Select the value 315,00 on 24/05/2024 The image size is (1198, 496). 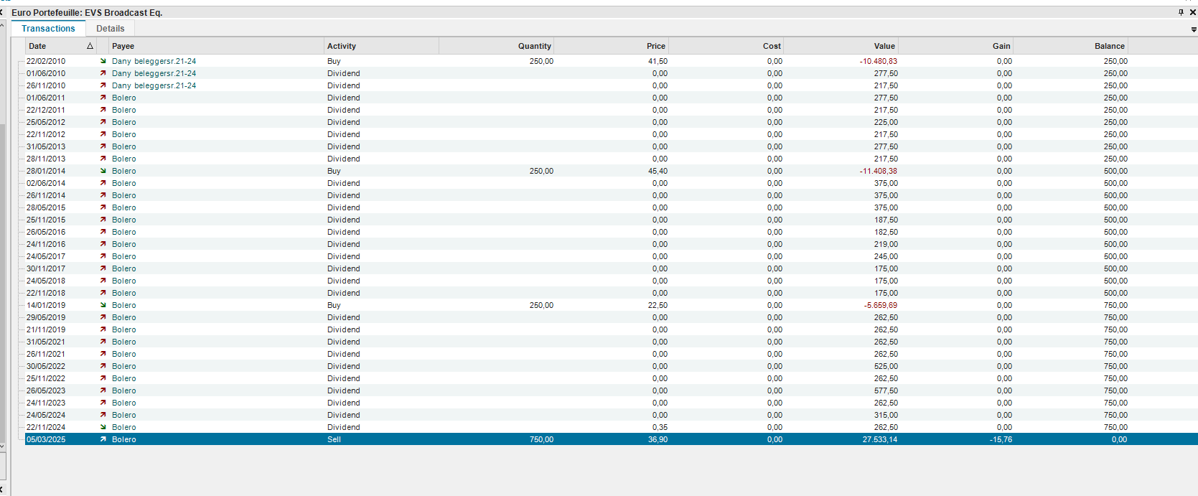[x=886, y=415]
